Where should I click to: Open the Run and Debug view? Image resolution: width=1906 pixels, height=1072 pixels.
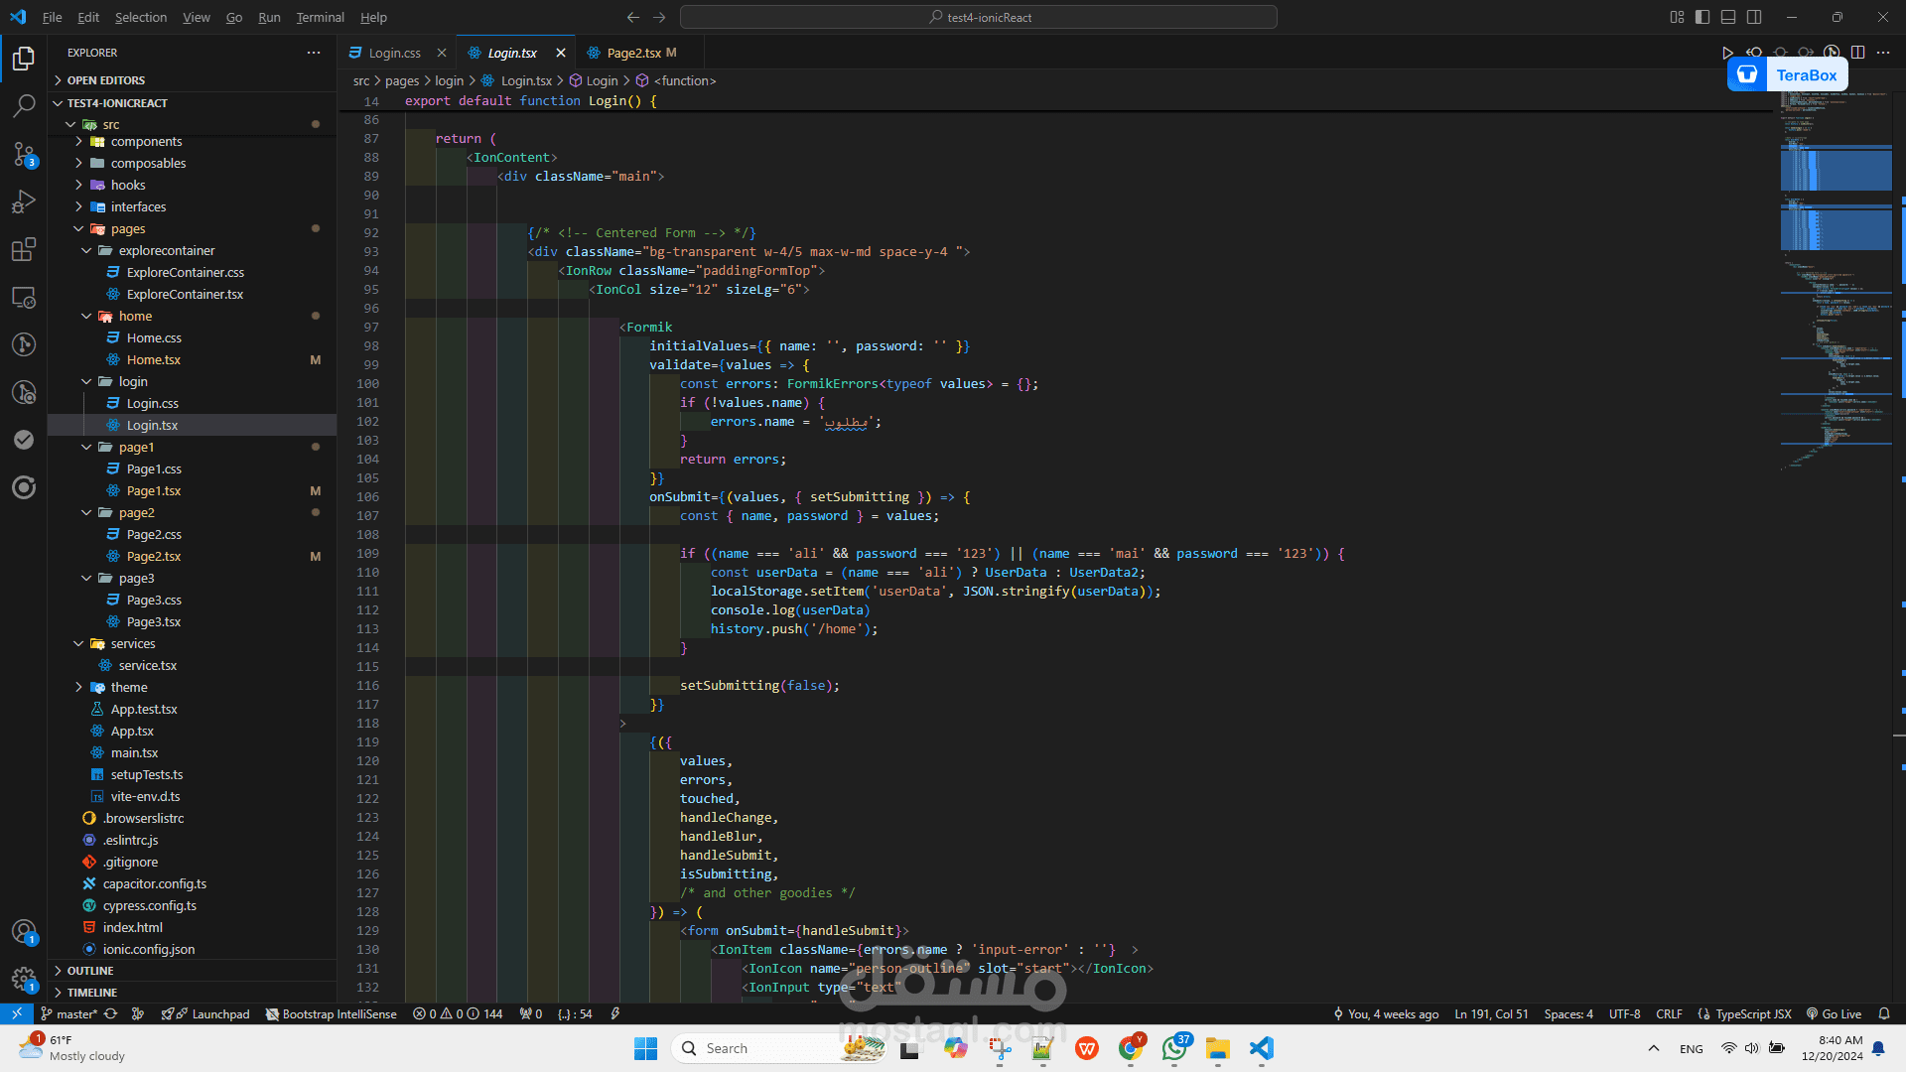point(24,201)
